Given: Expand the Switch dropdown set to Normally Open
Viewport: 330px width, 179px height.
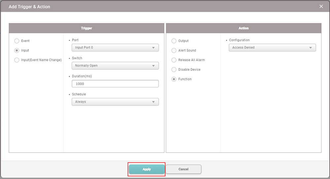Looking at the screenshot, I should (x=115, y=66).
